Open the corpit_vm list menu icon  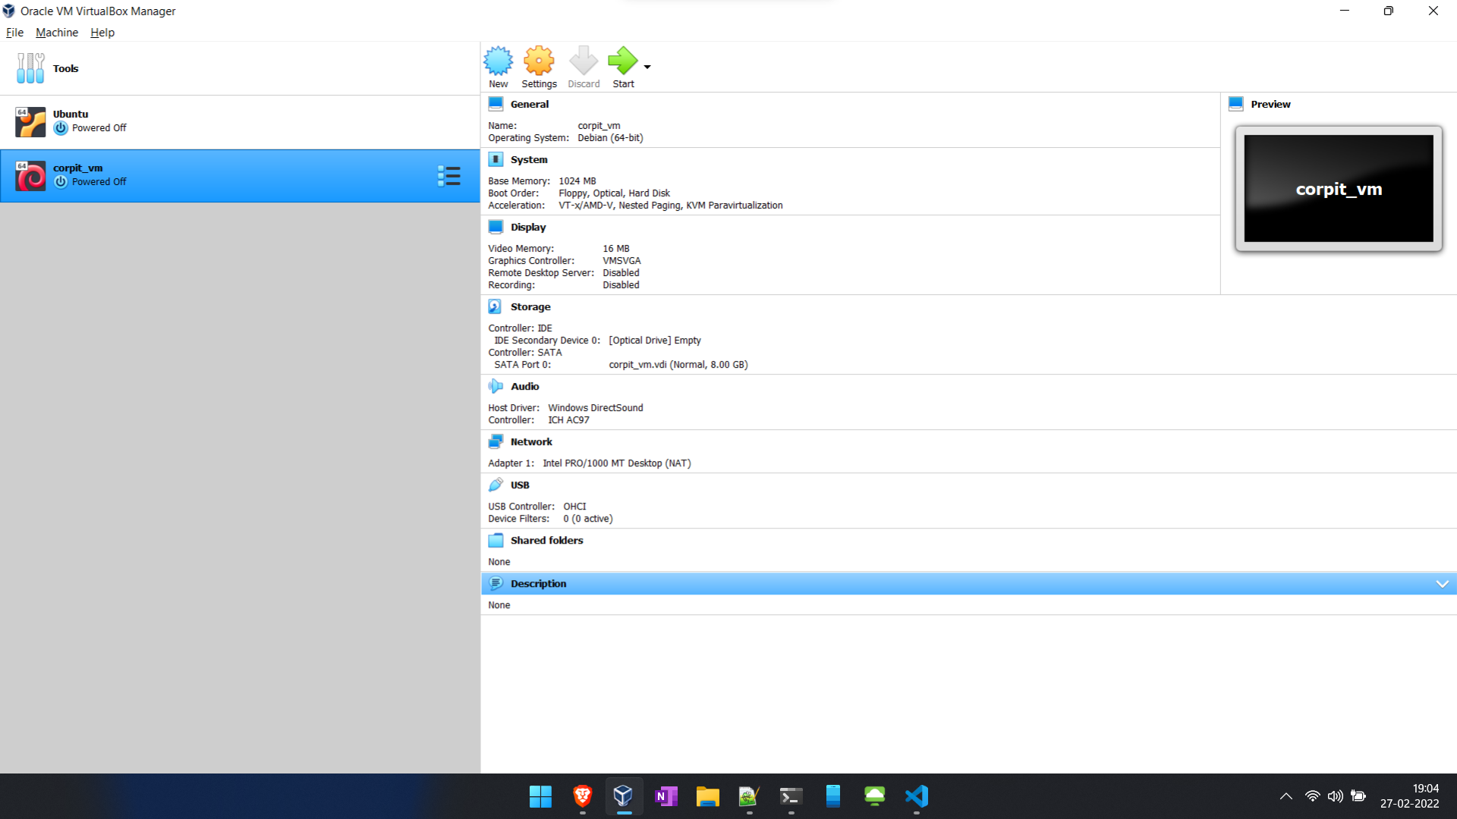[448, 176]
